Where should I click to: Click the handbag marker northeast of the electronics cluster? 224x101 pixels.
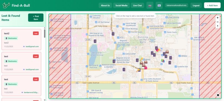(x=167, y=51)
